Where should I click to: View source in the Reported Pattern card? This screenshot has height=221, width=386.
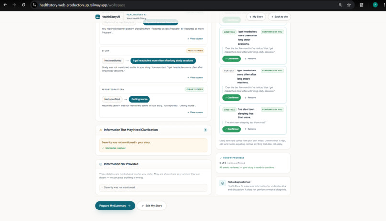195,112
